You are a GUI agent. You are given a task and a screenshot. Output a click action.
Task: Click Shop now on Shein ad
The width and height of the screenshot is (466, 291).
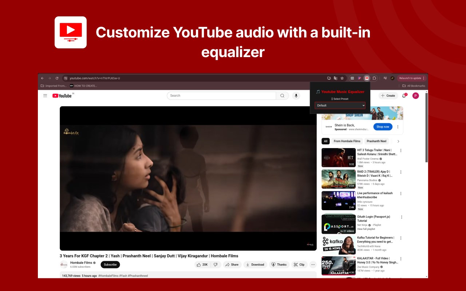(383, 127)
